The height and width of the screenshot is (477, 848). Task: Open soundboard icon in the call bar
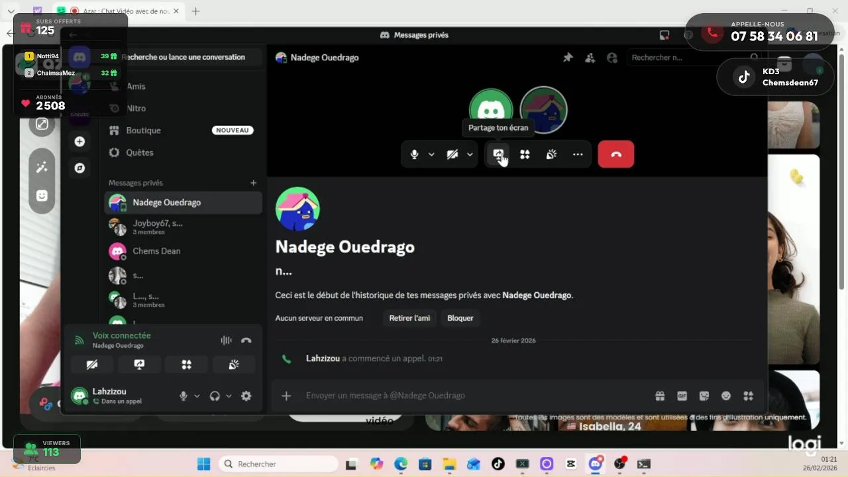551,154
